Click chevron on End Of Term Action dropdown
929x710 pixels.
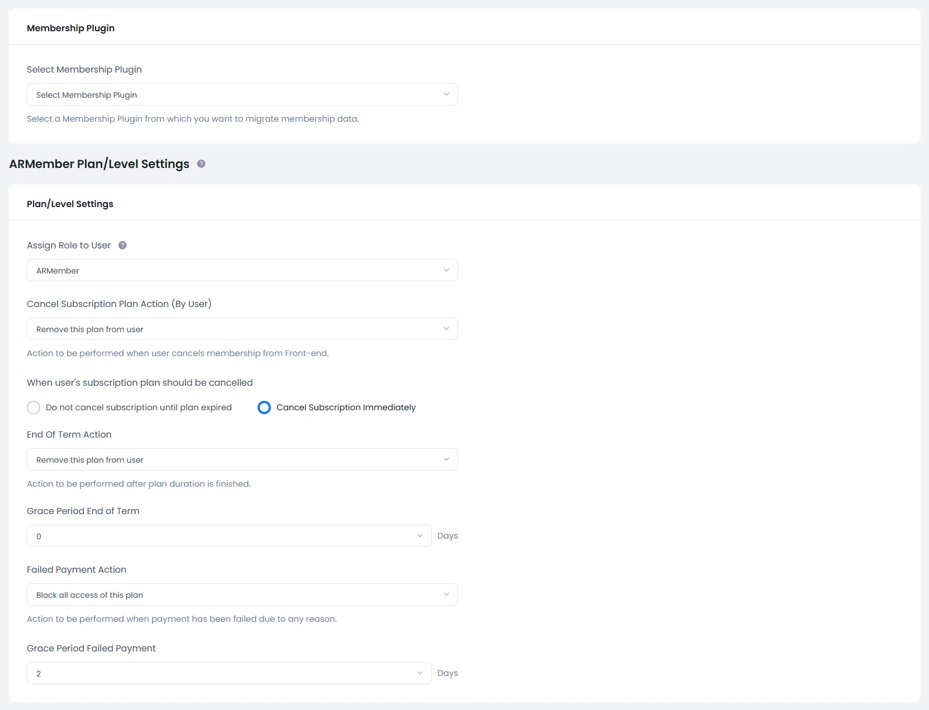[446, 459]
